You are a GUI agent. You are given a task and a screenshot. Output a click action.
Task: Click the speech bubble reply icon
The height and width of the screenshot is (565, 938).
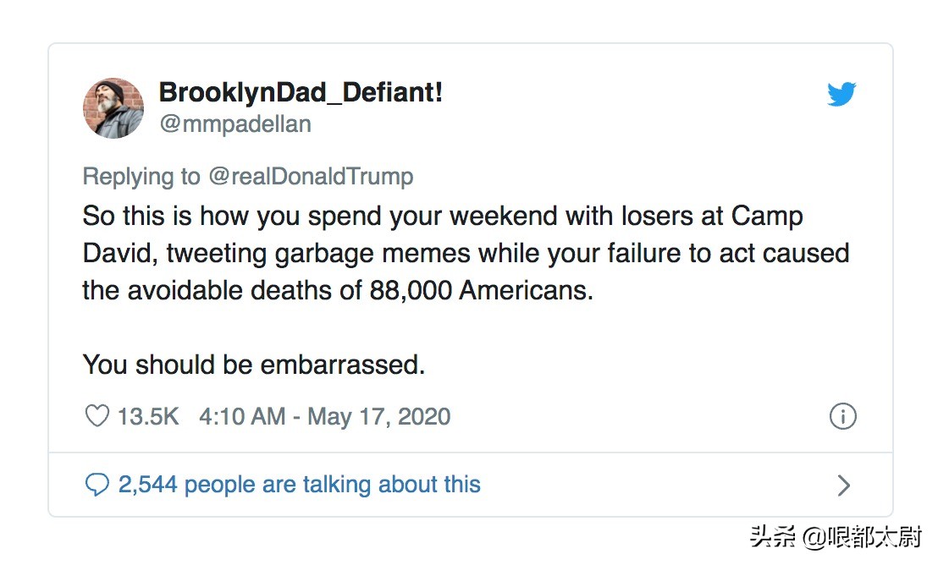(x=98, y=485)
